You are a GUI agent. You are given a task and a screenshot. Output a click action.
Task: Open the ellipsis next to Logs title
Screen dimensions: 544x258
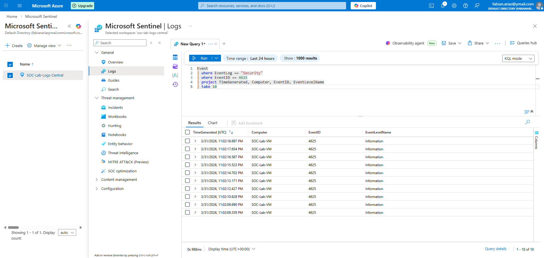point(190,26)
